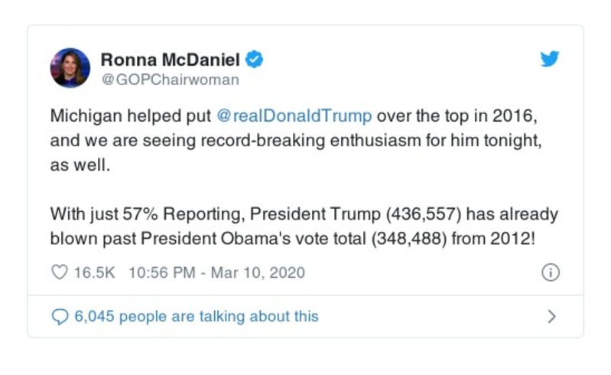Like the tweet with the heart icon
Screen dimensions: 611x375
(60, 272)
